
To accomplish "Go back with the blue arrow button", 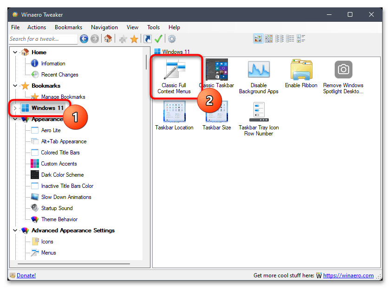I will 84,39.
